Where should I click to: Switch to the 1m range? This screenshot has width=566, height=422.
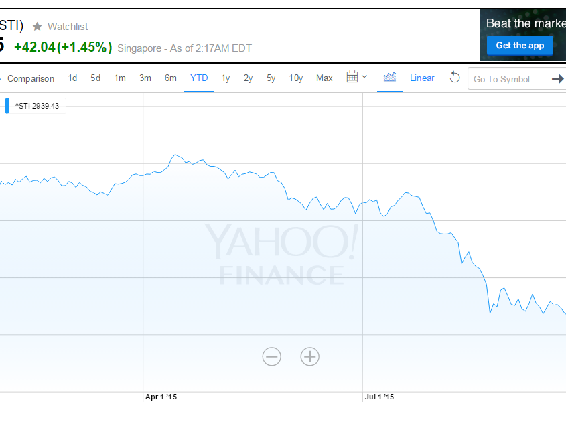pyautogui.click(x=120, y=78)
